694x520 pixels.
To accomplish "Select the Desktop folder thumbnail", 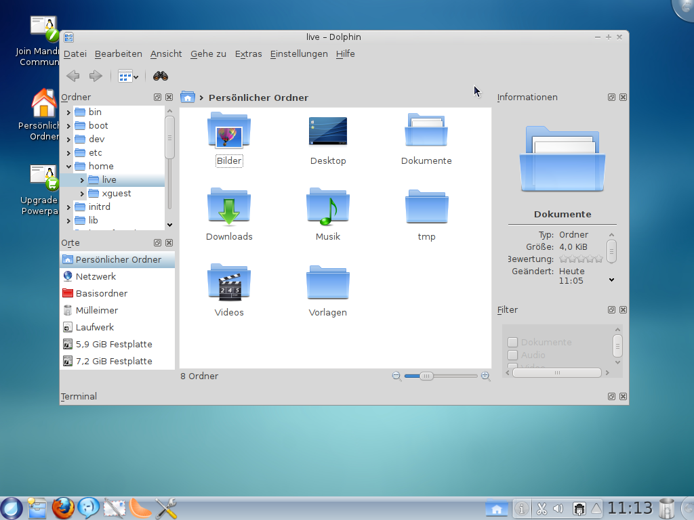I will (x=328, y=131).
